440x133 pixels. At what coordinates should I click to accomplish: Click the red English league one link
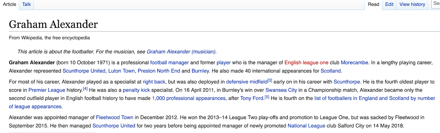307,62
